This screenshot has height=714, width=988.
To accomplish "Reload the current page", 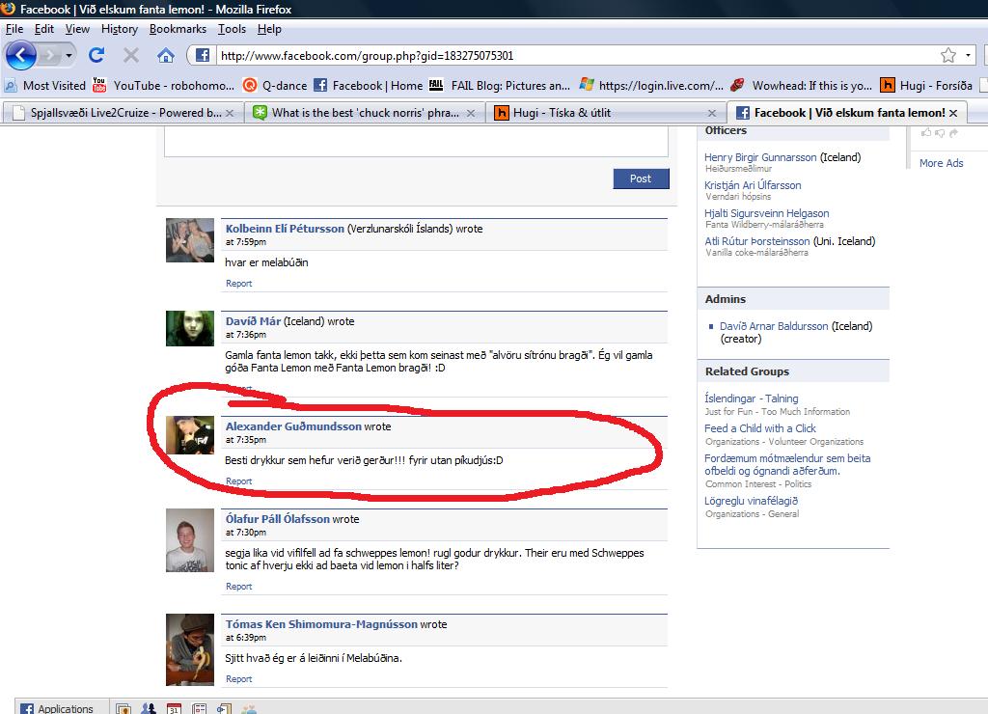I will click(96, 55).
